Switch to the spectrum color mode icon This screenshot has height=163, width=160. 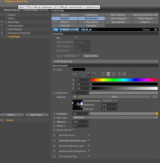[89, 74]
